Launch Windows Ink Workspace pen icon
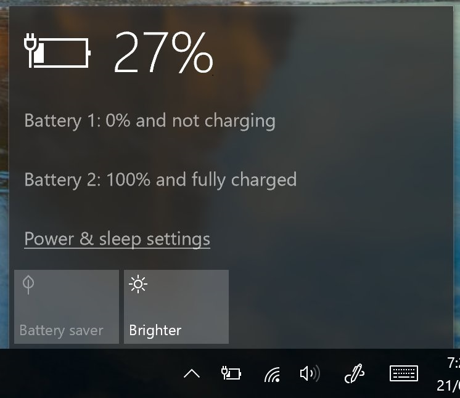 click(x=354, y=373)
